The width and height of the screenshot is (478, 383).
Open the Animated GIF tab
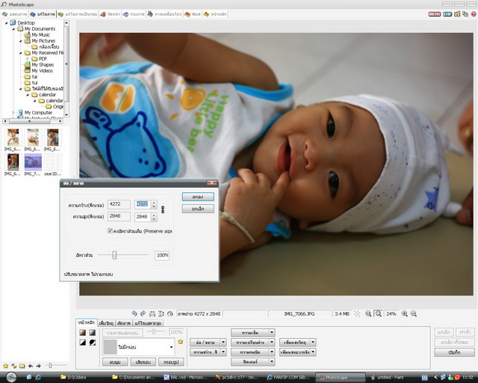coord(164,14)
